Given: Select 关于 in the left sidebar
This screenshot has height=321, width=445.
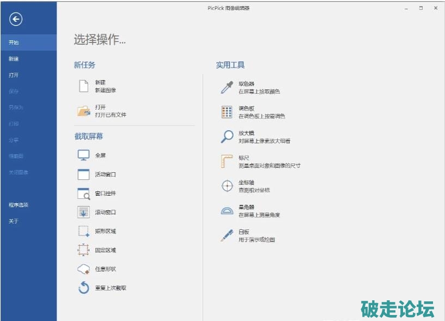Looking at the screenshot, I should click(x=14, y=221).
